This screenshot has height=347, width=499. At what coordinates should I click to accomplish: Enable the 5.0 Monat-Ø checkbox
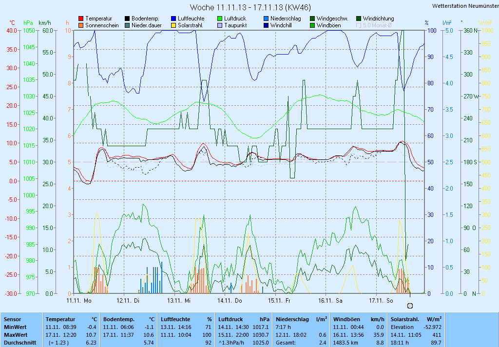[359, 25]
